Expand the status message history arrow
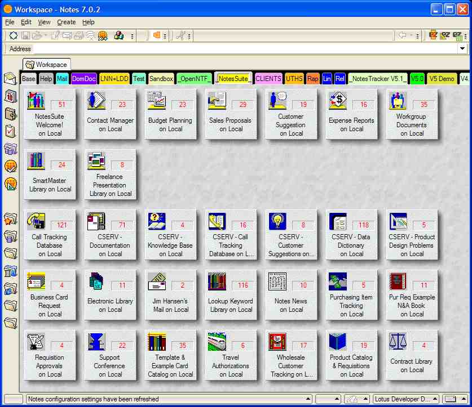Viewport: 472px width, 407px height. tap(308, 399)
